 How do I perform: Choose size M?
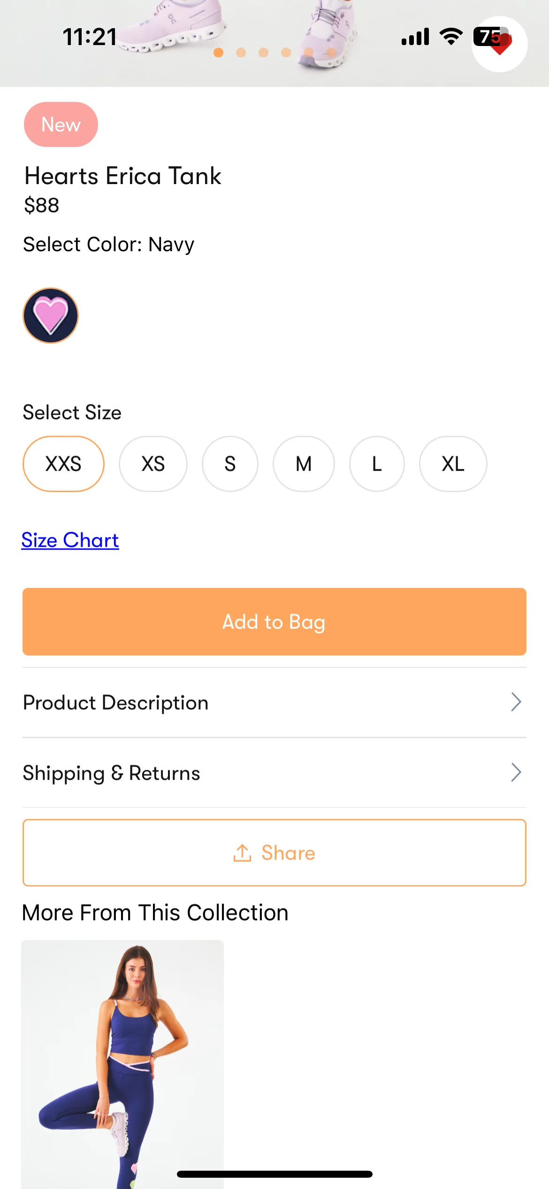click(304, 464)
